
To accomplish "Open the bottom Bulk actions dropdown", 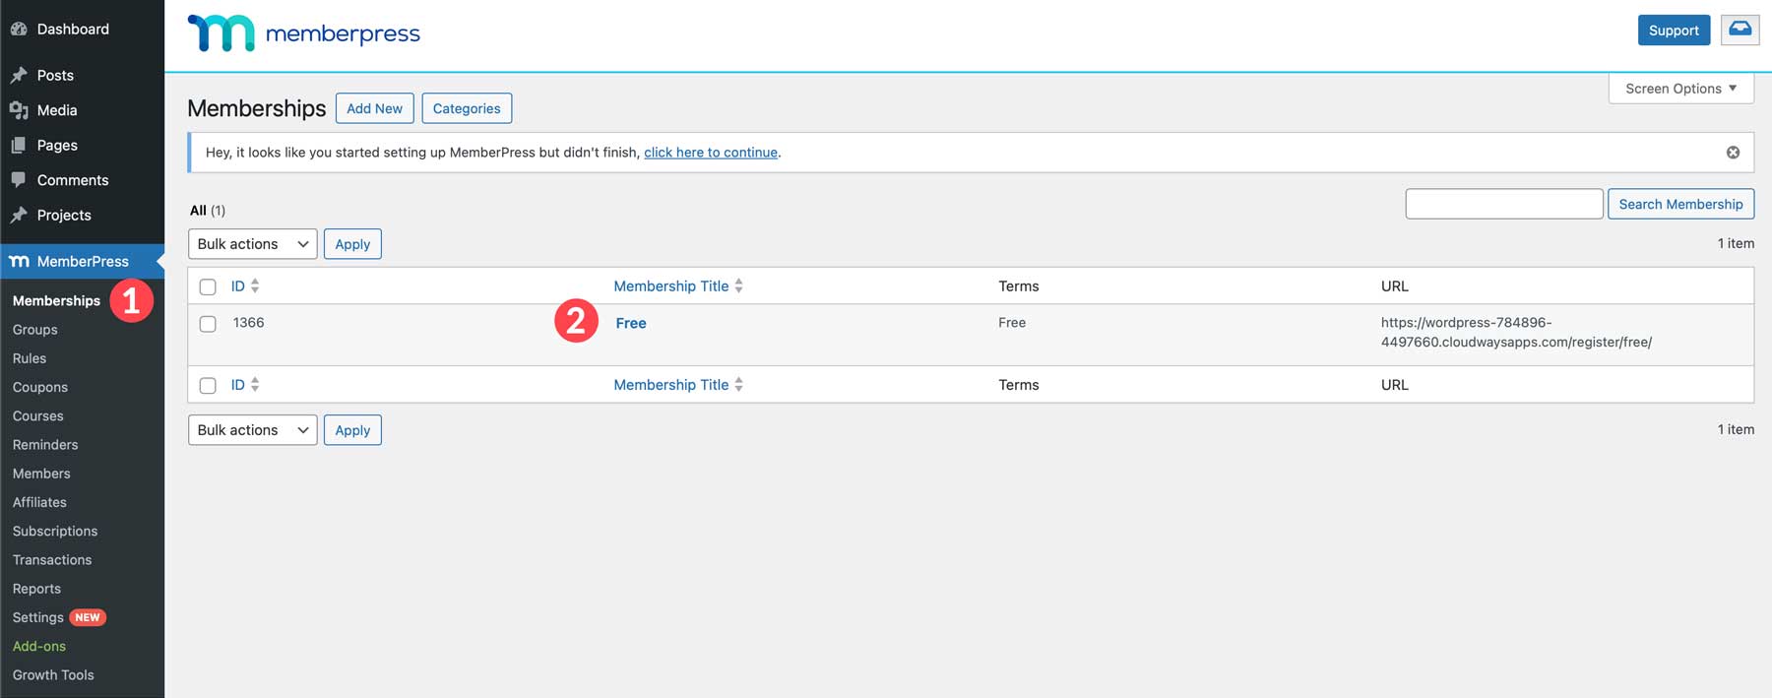I will coord(252,430).
